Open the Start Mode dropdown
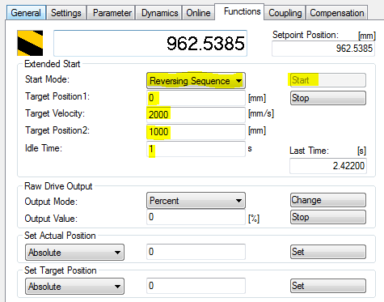 click(x=196, y=80)
